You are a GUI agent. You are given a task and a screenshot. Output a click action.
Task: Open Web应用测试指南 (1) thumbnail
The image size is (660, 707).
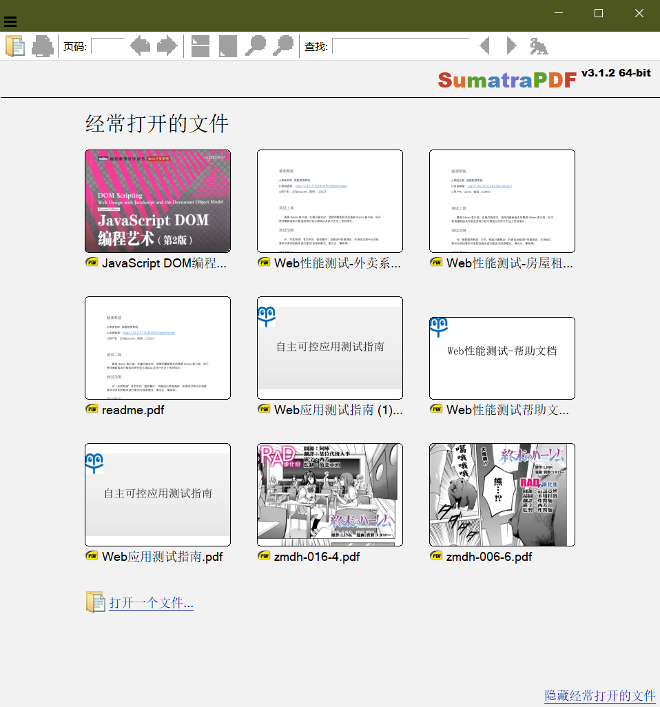330,347
